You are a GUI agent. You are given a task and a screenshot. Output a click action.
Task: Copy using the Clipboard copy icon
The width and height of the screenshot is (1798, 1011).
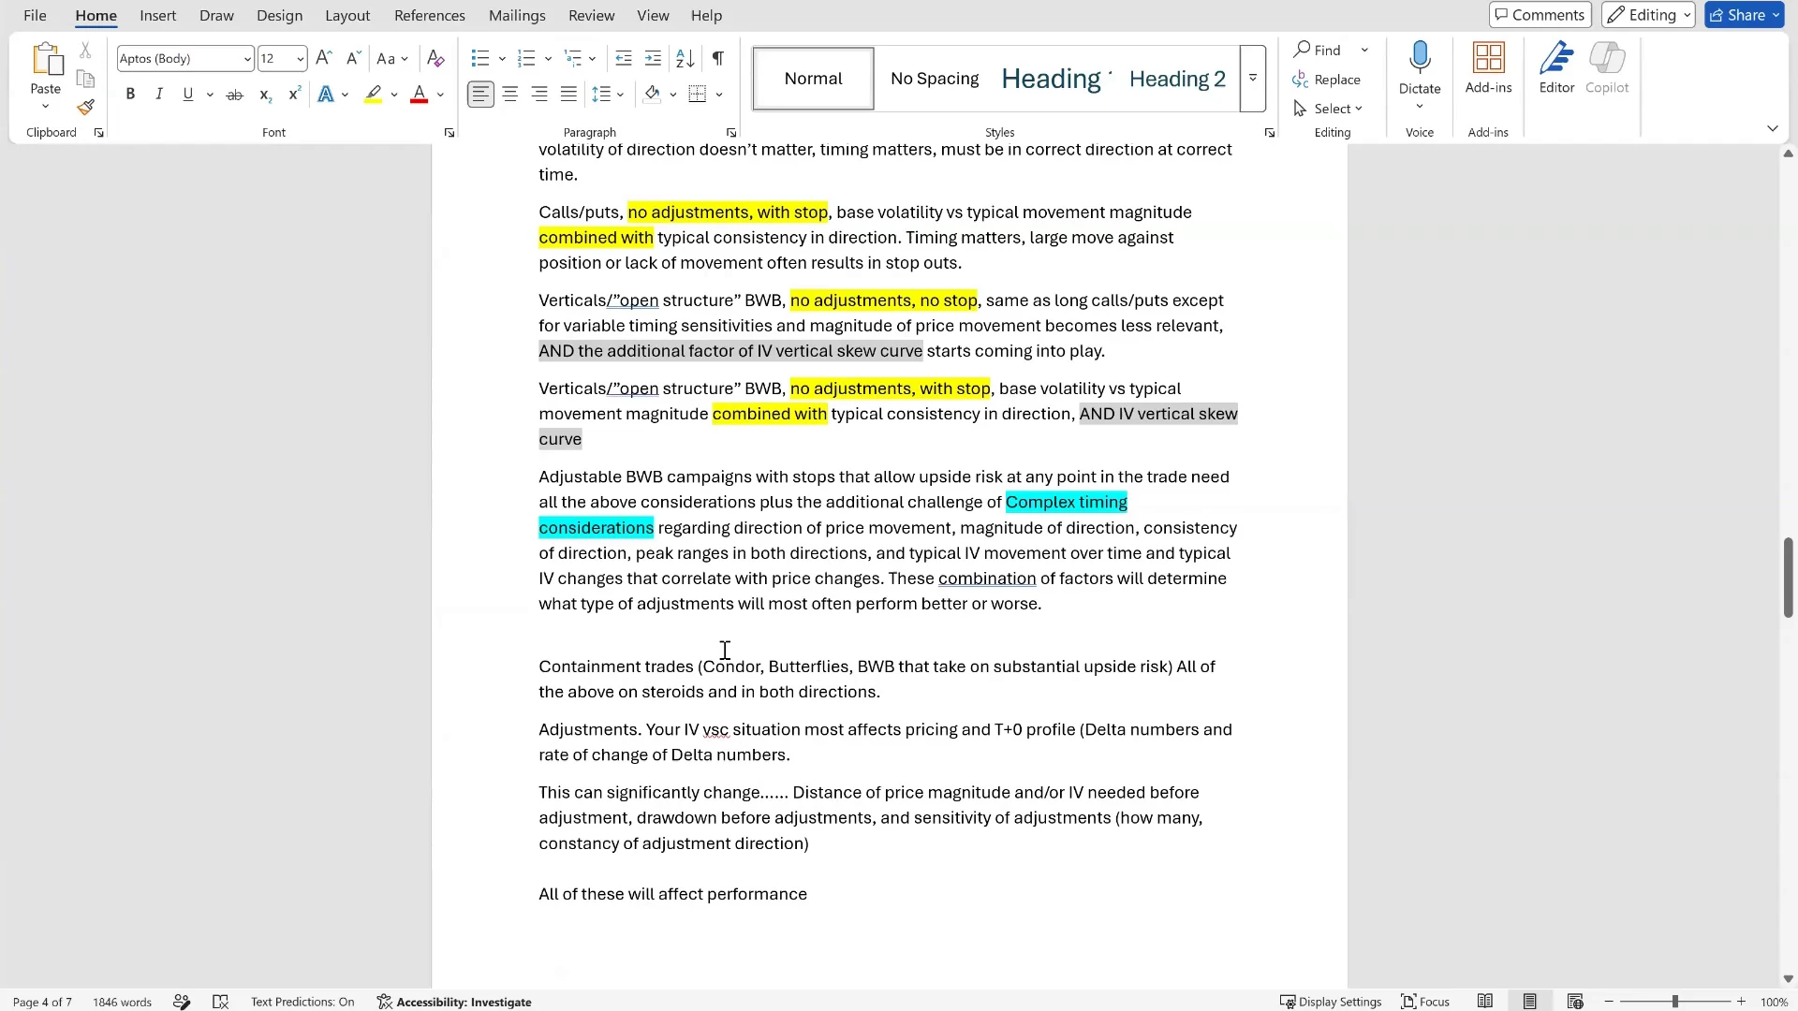85,79
